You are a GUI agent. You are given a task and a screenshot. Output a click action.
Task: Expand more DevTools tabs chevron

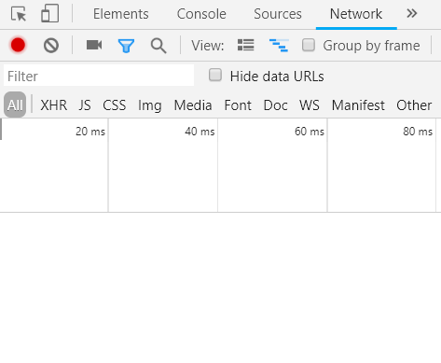coord(412,14)
